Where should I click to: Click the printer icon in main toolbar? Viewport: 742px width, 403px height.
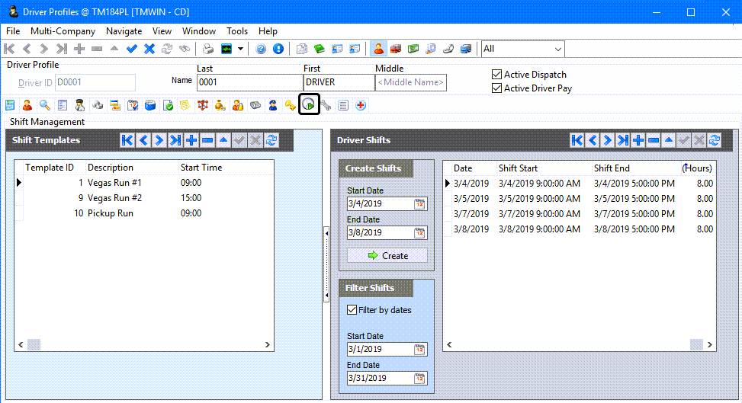pyautogui.click(x=207, y=49)
